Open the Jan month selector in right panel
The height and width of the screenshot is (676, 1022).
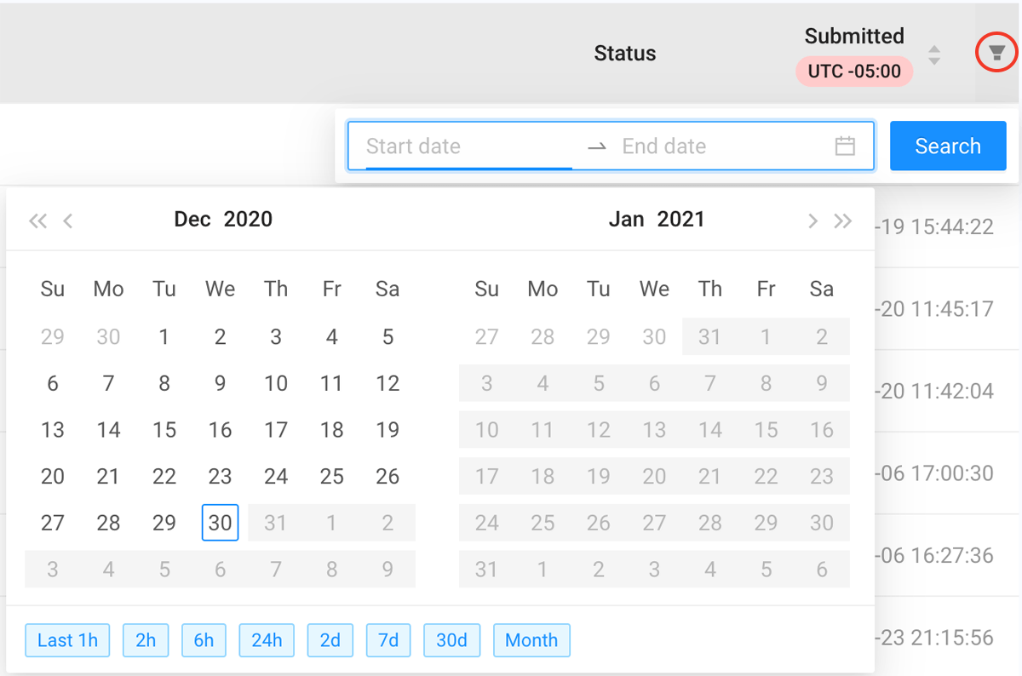[x=627, y=220]
